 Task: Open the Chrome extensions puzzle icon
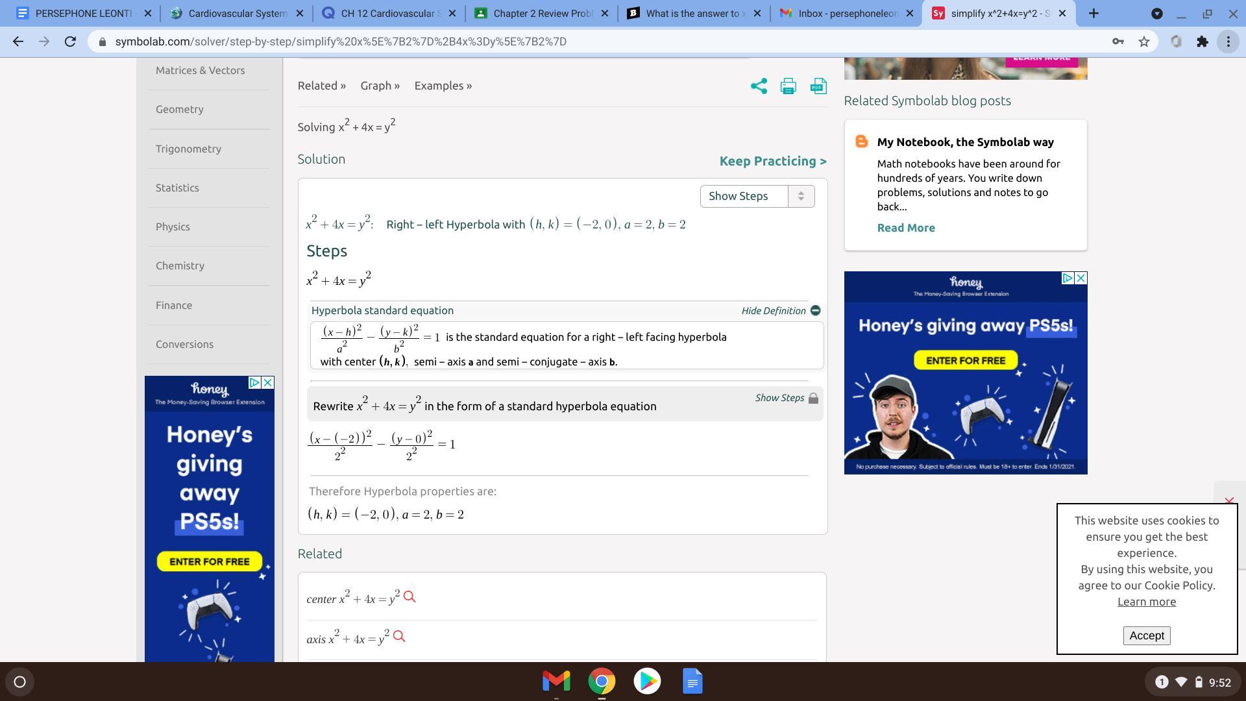point(1203,42)
